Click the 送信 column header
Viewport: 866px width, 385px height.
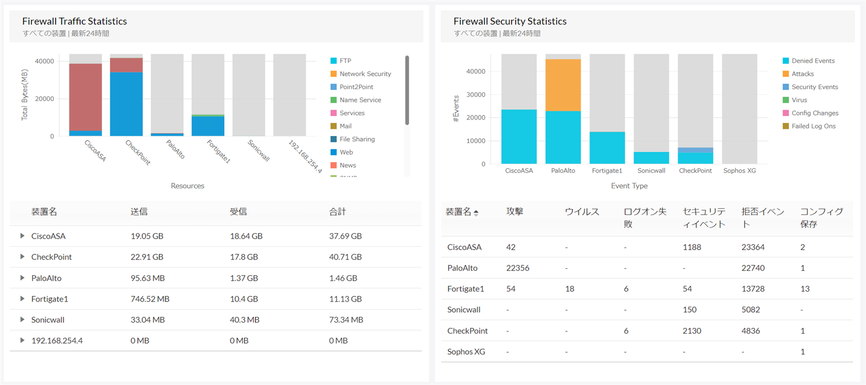coord(139,212)
